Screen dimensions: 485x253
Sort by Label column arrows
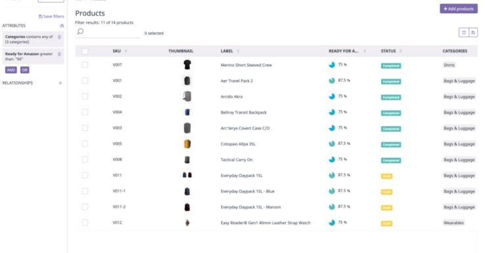(x=238, y=51)
